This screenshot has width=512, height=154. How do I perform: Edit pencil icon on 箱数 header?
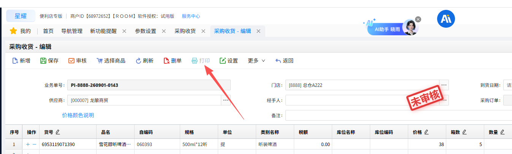click(x=464, y=132)
